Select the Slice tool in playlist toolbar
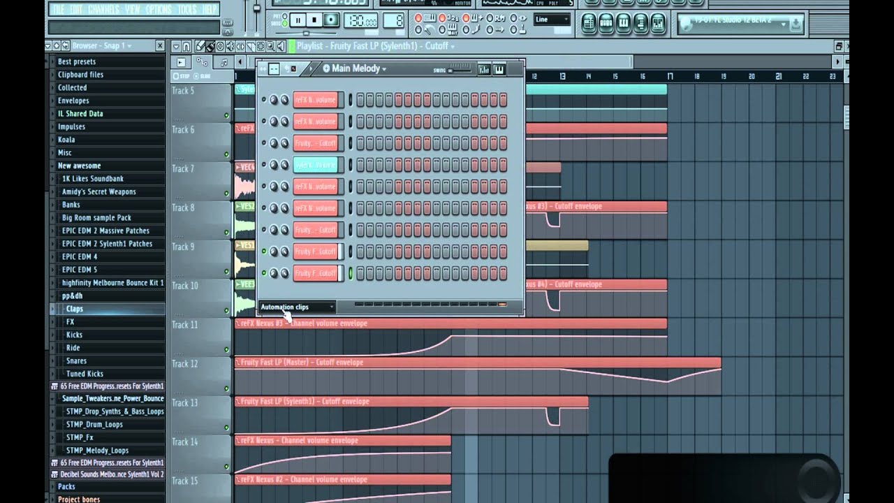Image resolution: width=894 pixels, height=503 pixels. tap(251, 46)
